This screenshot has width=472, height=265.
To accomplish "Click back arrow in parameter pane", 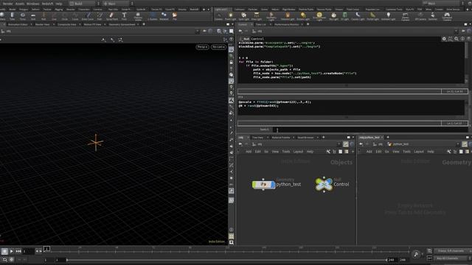I will [240, 31].
